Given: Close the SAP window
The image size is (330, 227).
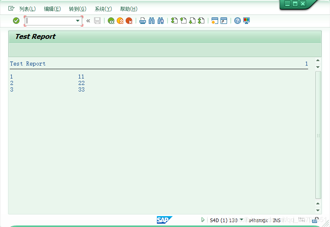Looking at the screenshot, I should (x=303, y=4).
